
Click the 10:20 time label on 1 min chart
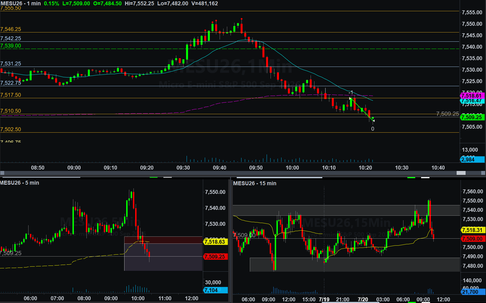(365, 168)
